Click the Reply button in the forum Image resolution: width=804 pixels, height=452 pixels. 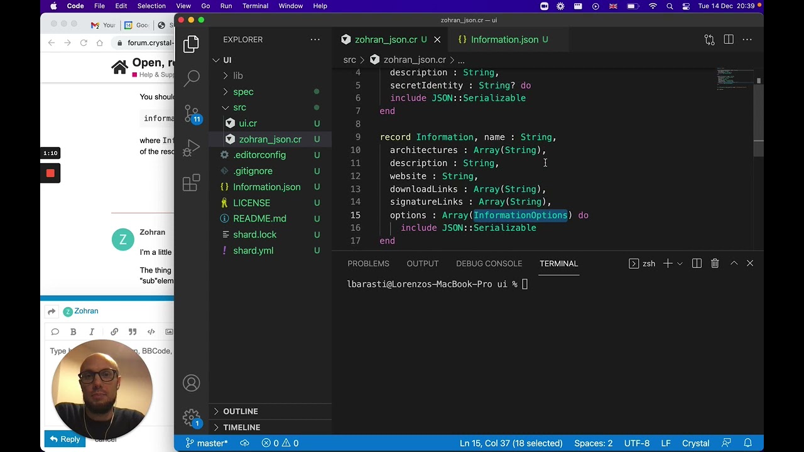tap(65, 439)
